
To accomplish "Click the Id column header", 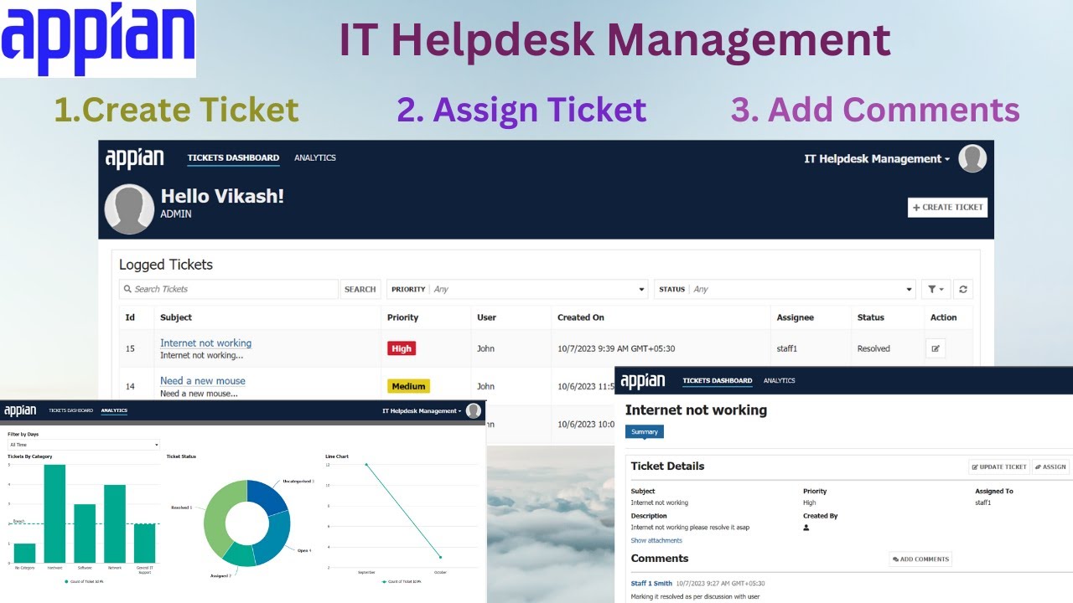I will pyautogui.click(x=130, y=317).
